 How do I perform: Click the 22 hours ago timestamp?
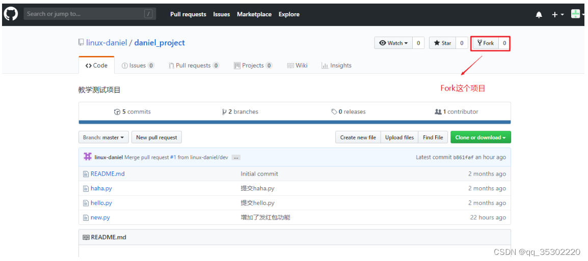click(x=488, y=218)
